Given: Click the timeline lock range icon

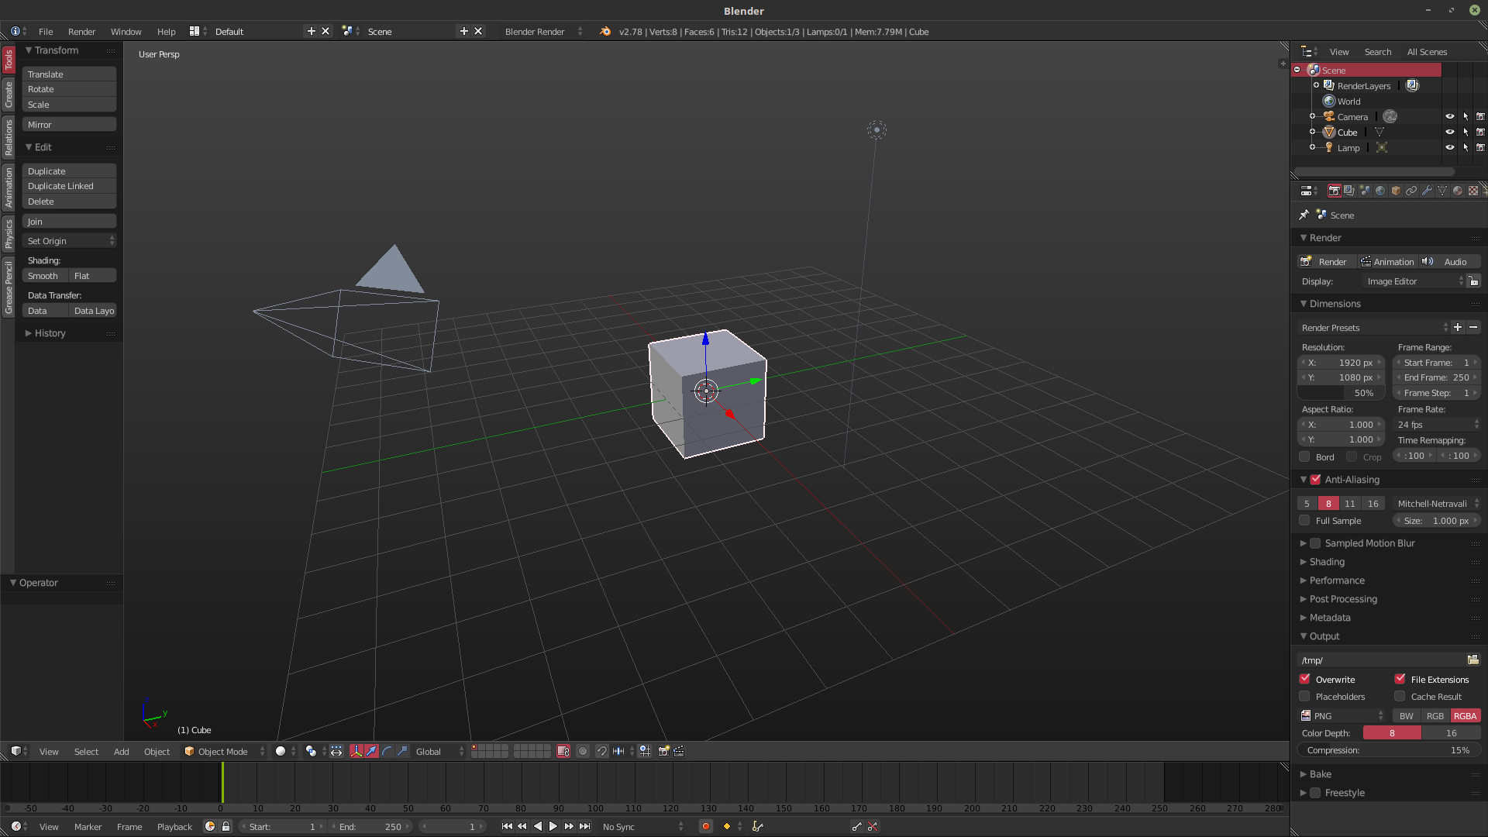Looking at the screenshot, I should [x=226, y=826].
